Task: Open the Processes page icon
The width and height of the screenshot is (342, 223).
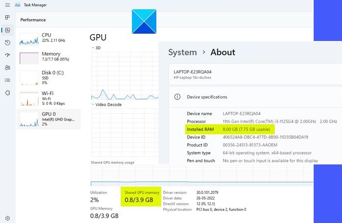Action: pyautogui.click(x=7, y=18)
